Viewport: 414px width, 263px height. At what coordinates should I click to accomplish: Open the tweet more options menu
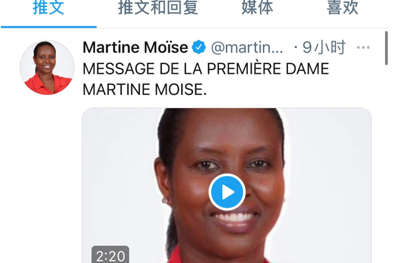[x=363, y=48]
